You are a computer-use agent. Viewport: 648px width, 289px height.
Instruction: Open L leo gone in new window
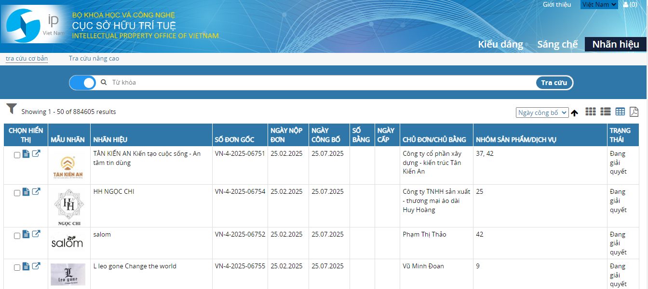point(36,266)
